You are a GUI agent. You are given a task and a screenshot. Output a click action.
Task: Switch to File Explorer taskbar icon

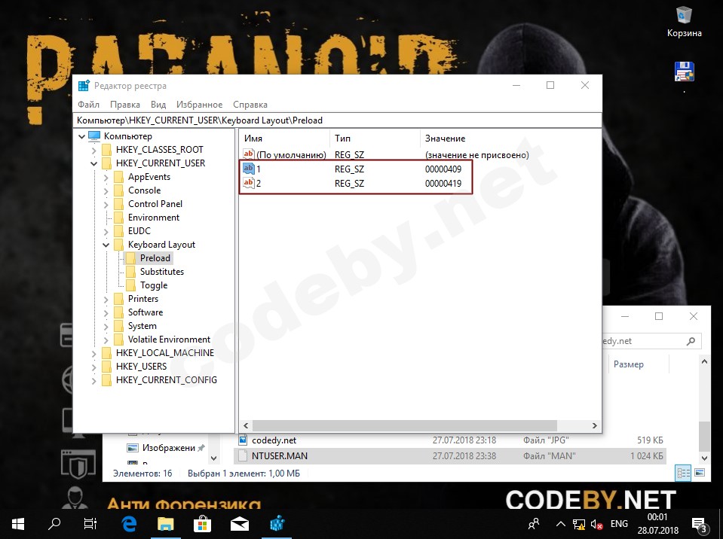pos(166,523)
